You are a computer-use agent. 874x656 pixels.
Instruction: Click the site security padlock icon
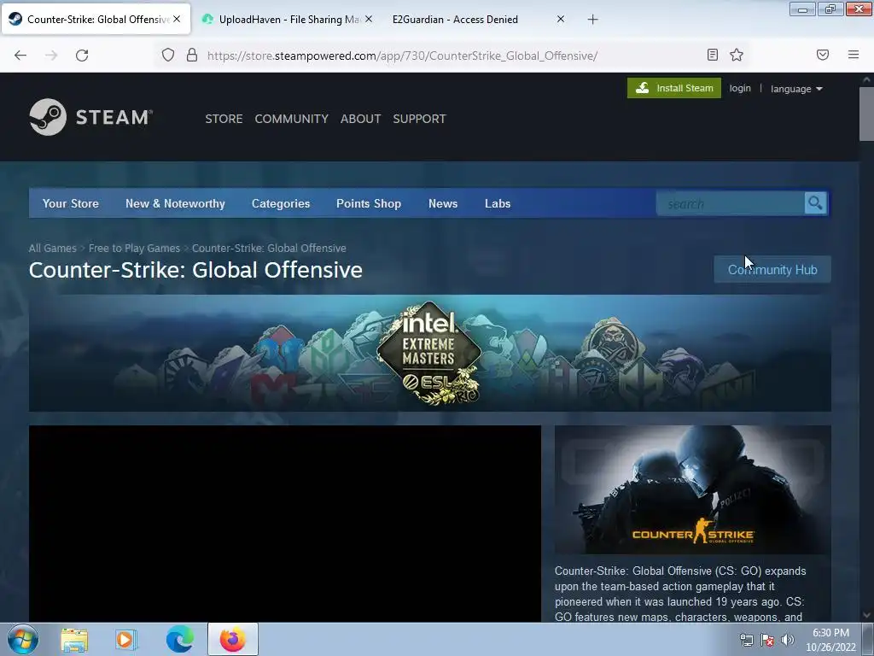coord(192,55)
